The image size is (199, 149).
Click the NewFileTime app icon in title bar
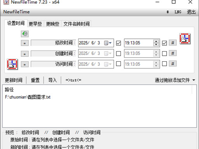(6, 2)
